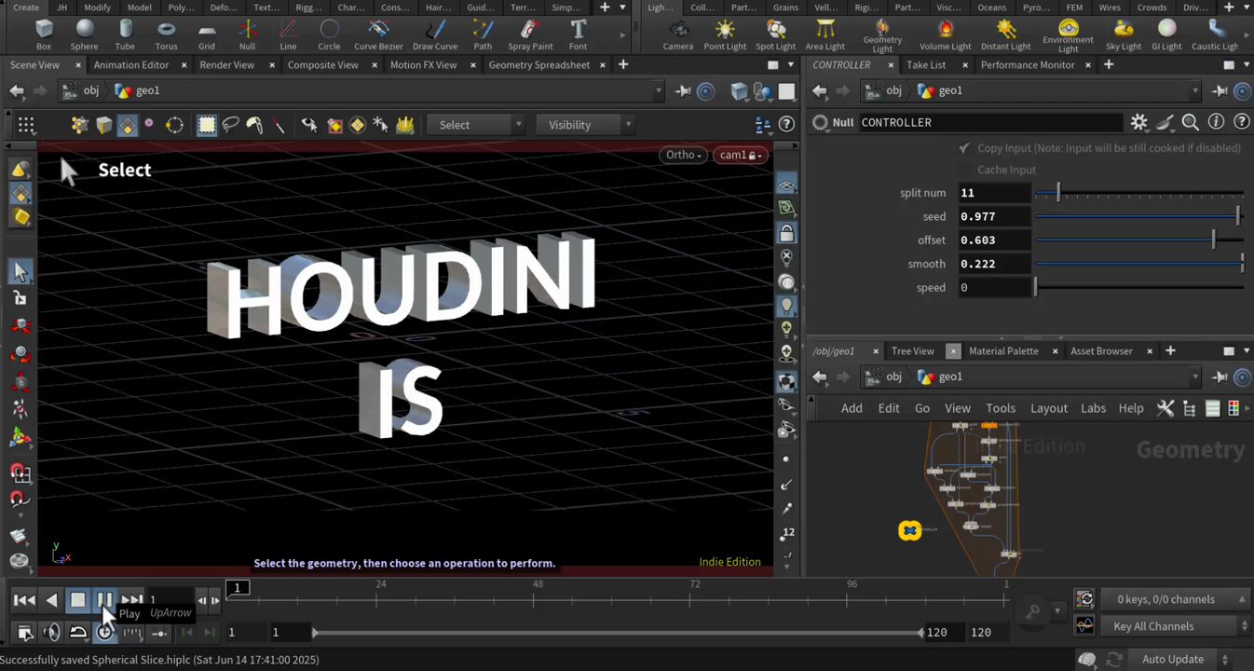Expand the parameter pane path dropdown

1195,90
